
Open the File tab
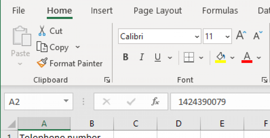coord(19,11)
